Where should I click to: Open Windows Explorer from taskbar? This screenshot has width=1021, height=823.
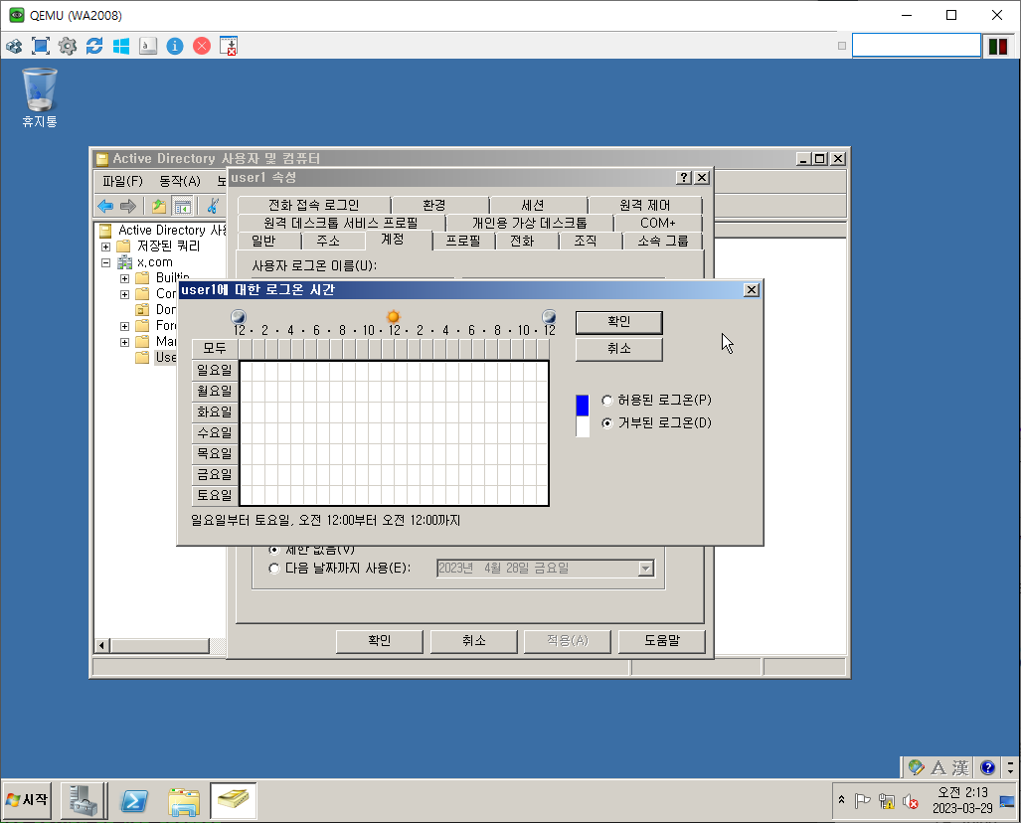(184, 801)
